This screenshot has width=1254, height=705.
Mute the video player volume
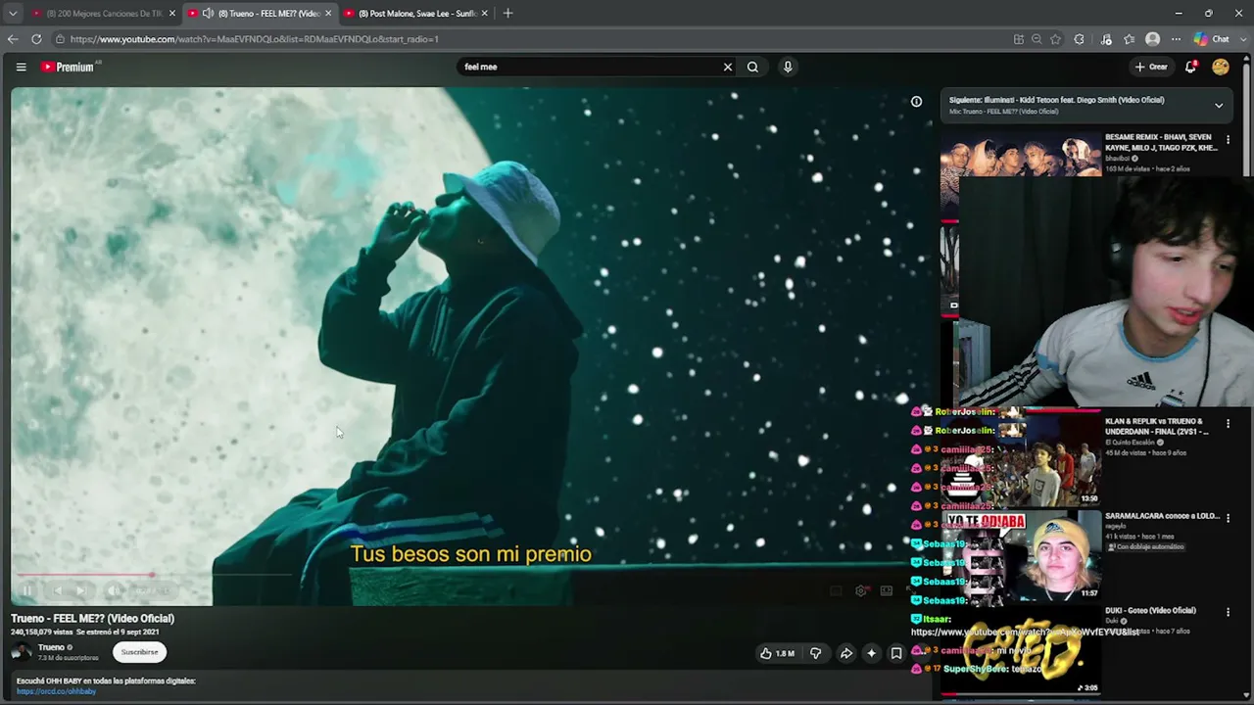tap(113, 590)
